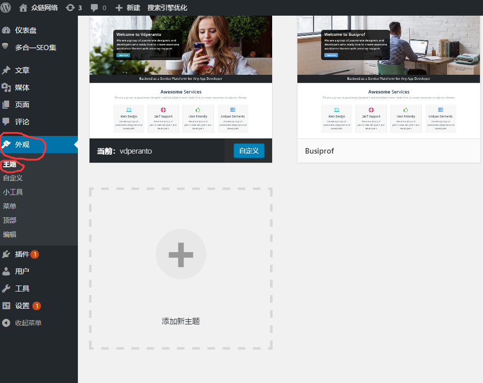Click the 媒体 media library icon
Image resolution: width=483 pixels, height=383 pixels.
6,87
